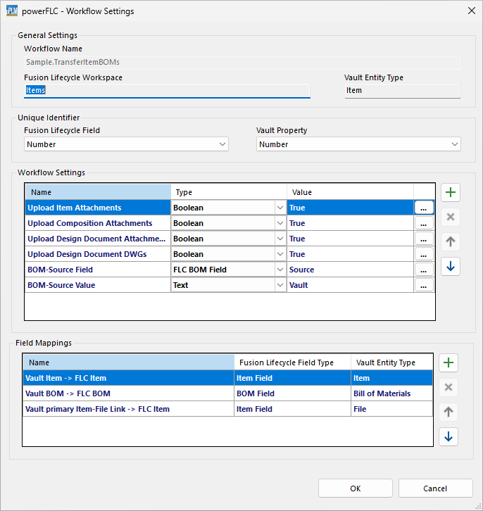Expand the Fusion Lifecycle Field dropdown
This screenshot has width=483, height=511.
click(222, 144)
